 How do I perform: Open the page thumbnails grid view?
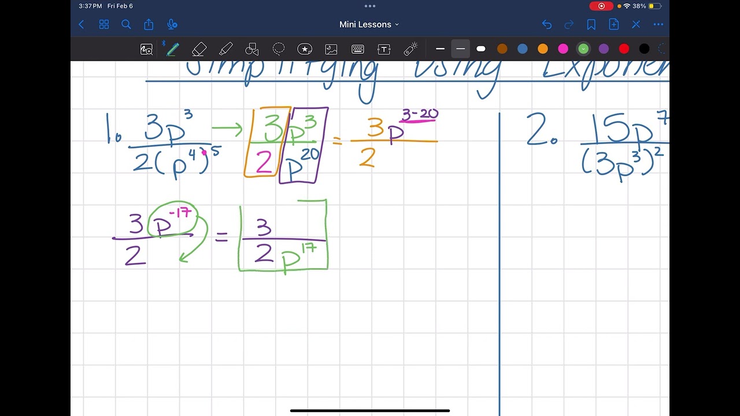coord(104,24)
